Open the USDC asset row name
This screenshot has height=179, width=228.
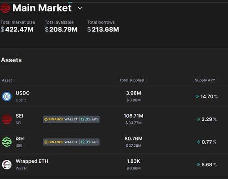point(23,93)
